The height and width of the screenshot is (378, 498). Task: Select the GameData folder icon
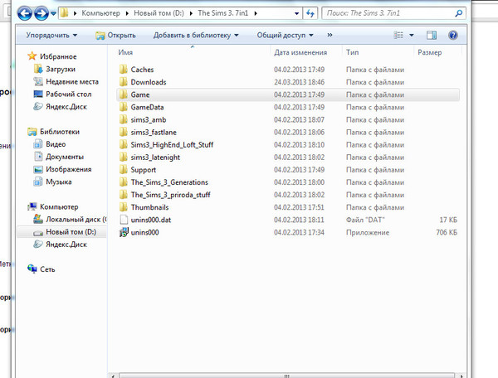point(123,107)
